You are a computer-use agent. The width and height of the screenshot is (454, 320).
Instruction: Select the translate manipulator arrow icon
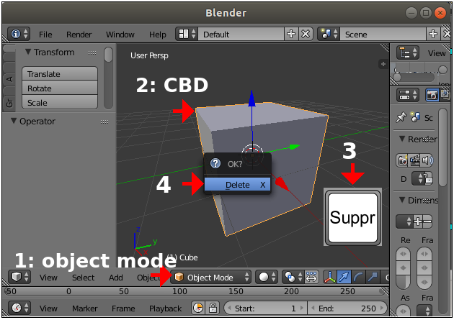click(x=344, y=277)
